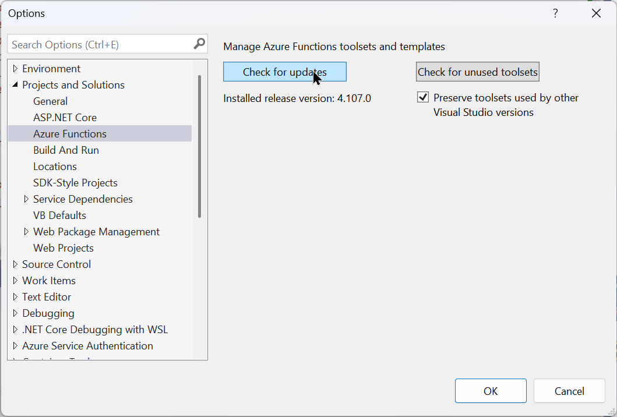The height and width of the screenshot is (417, 617).
Task: Expand the Debugging node
Action: tap(15, 313)
